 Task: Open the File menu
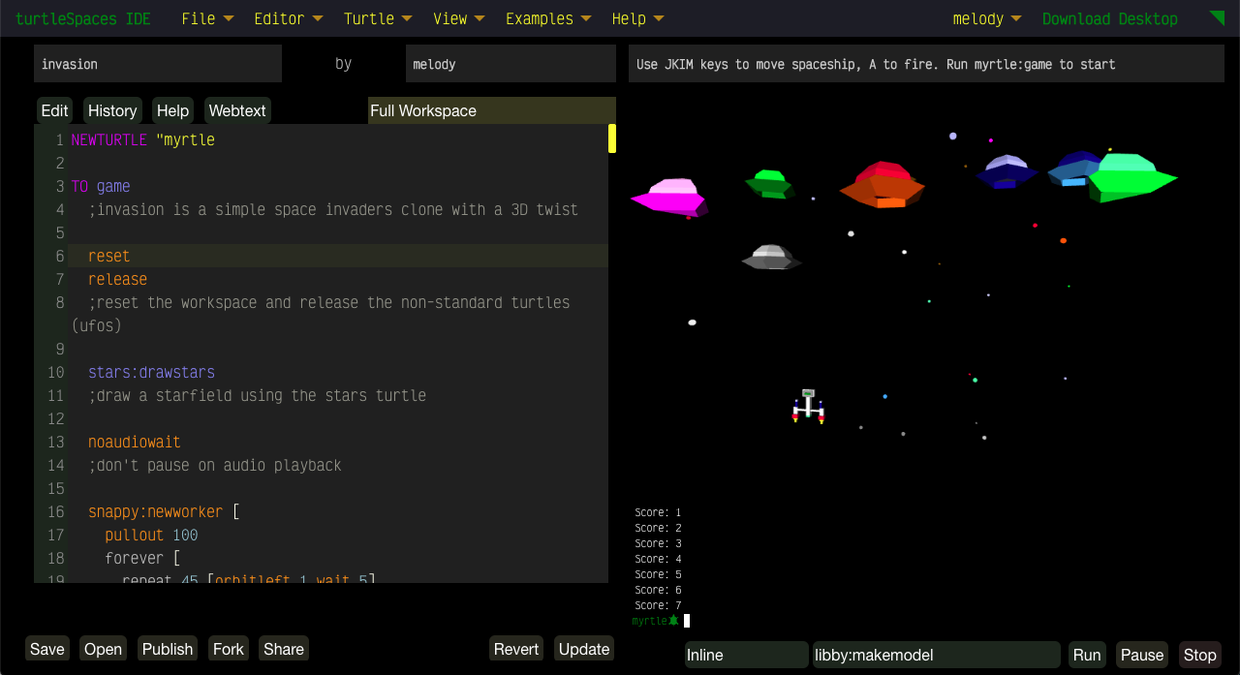(x=207, y=18)
